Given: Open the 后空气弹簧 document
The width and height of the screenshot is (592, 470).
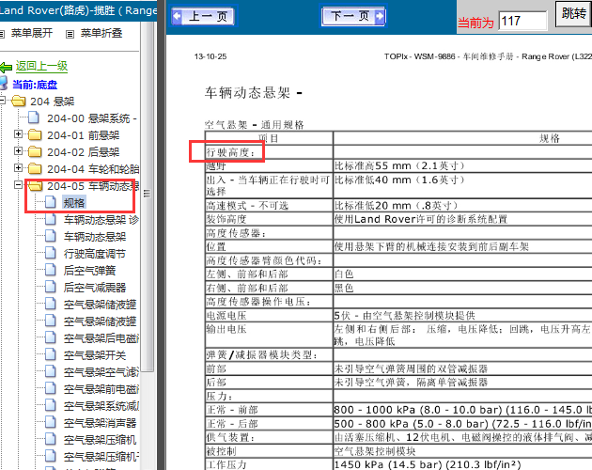Looking at the screenshot, I should pyautogui.click(x=89, y=271).
